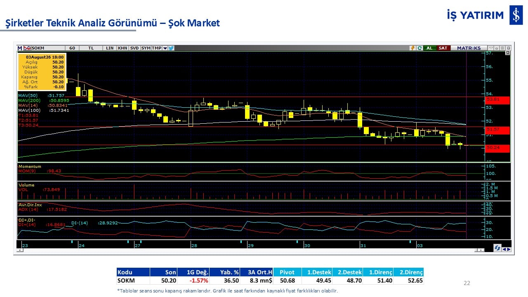
Task: Open the chart type icon beside SOKM
Action: [x=28, y=48]
